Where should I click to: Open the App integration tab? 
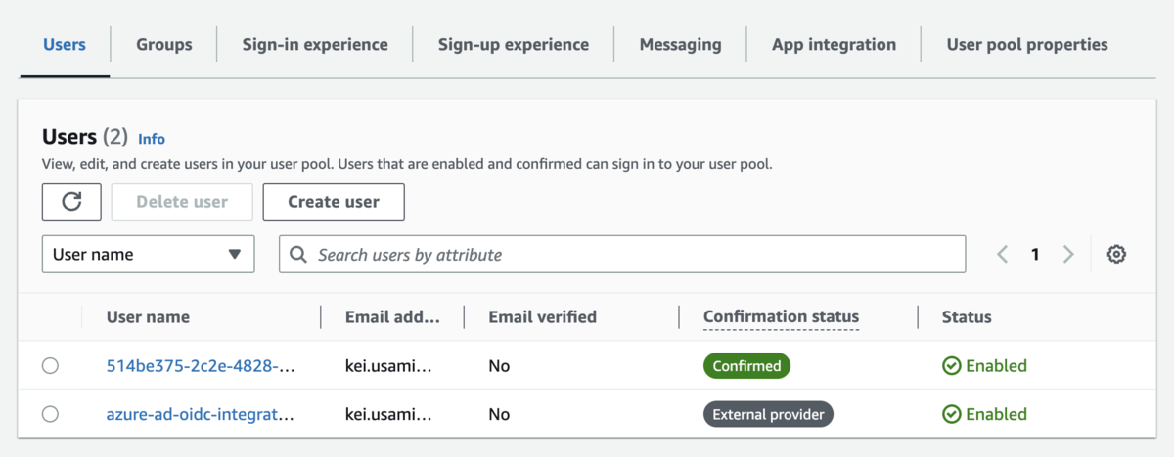pos(834,45)
